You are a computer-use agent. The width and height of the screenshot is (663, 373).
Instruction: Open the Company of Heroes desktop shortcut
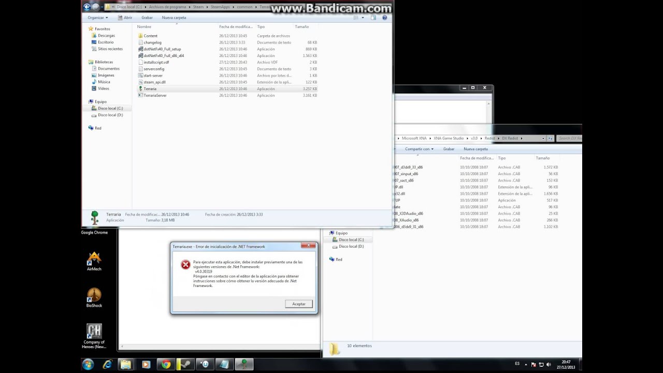(94, 336)
